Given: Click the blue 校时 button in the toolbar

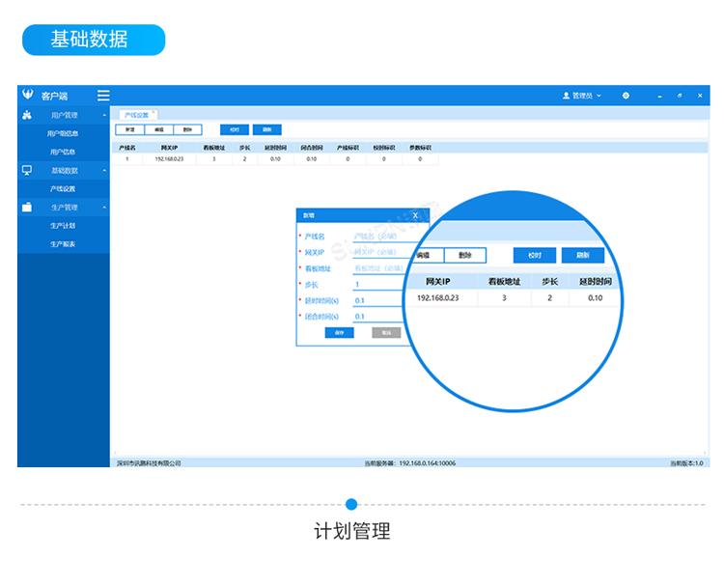Looking at the screenshot, I should tap(234, 129).
